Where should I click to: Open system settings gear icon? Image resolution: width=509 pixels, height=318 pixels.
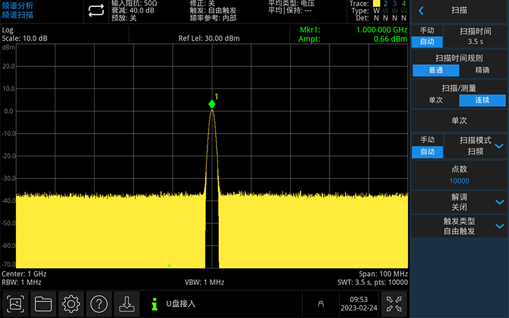pos(71,304)
